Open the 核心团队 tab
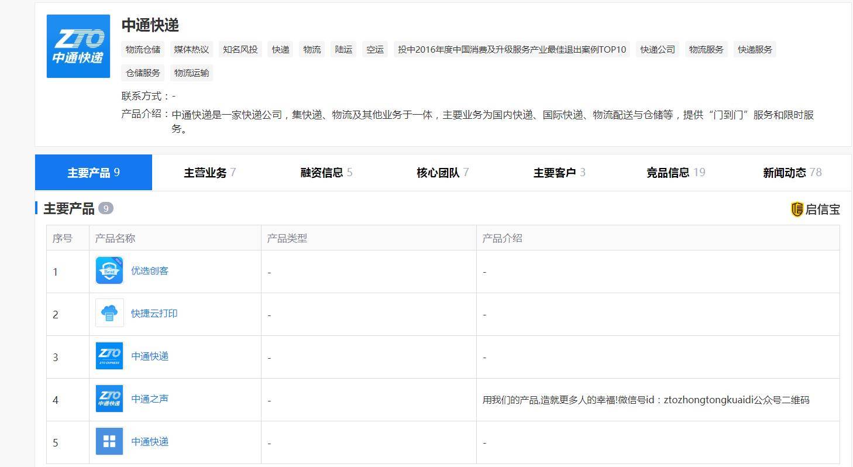This screenshot has height=467, width=853. pos(443,173)
